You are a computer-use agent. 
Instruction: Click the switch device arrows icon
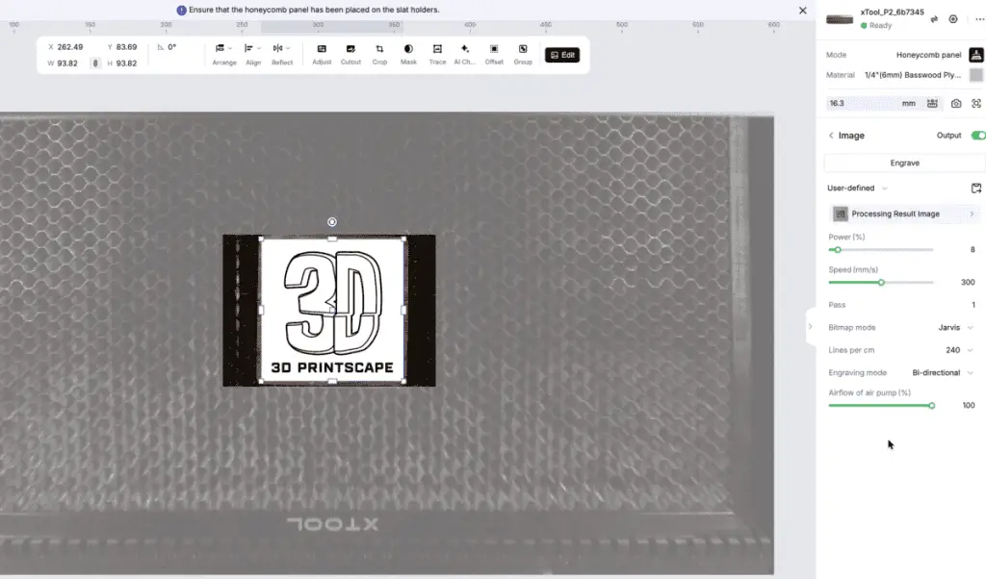pos(934,19)
